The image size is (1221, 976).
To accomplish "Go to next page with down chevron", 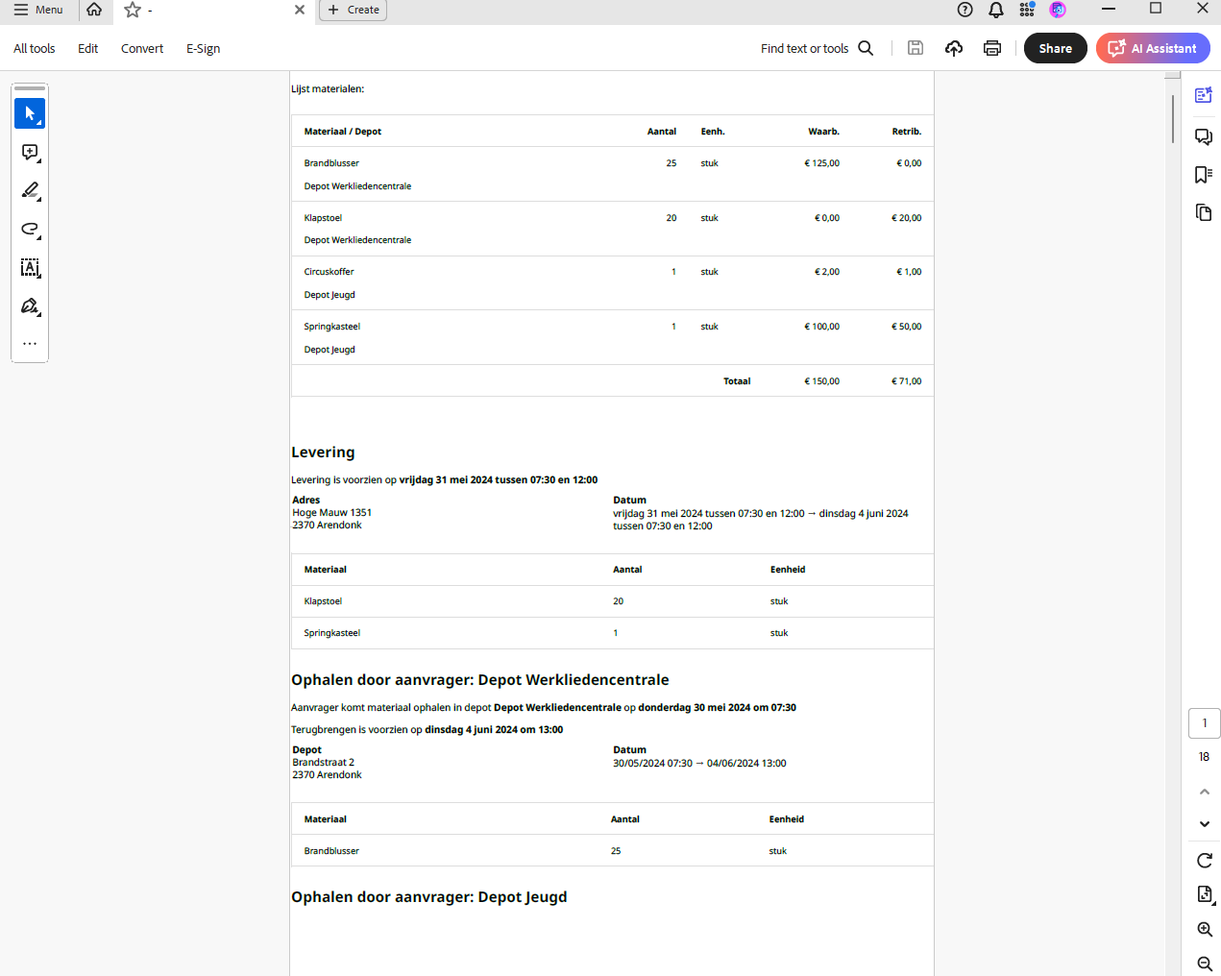I will point(1204,824).
